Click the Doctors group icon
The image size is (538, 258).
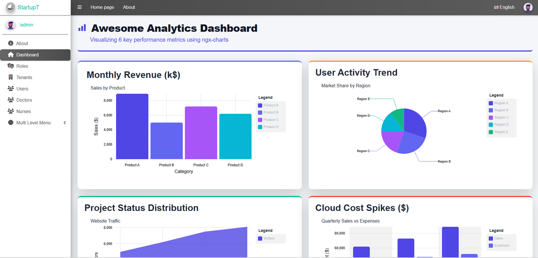[x=11, y=100]
